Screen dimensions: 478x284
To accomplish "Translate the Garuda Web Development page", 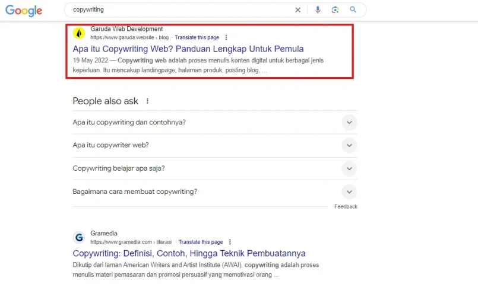I will tap(197, 37).
